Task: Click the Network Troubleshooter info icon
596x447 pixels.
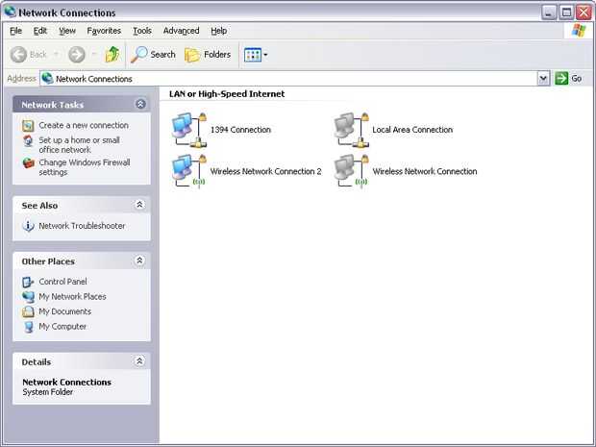Action: coord(28,226)
